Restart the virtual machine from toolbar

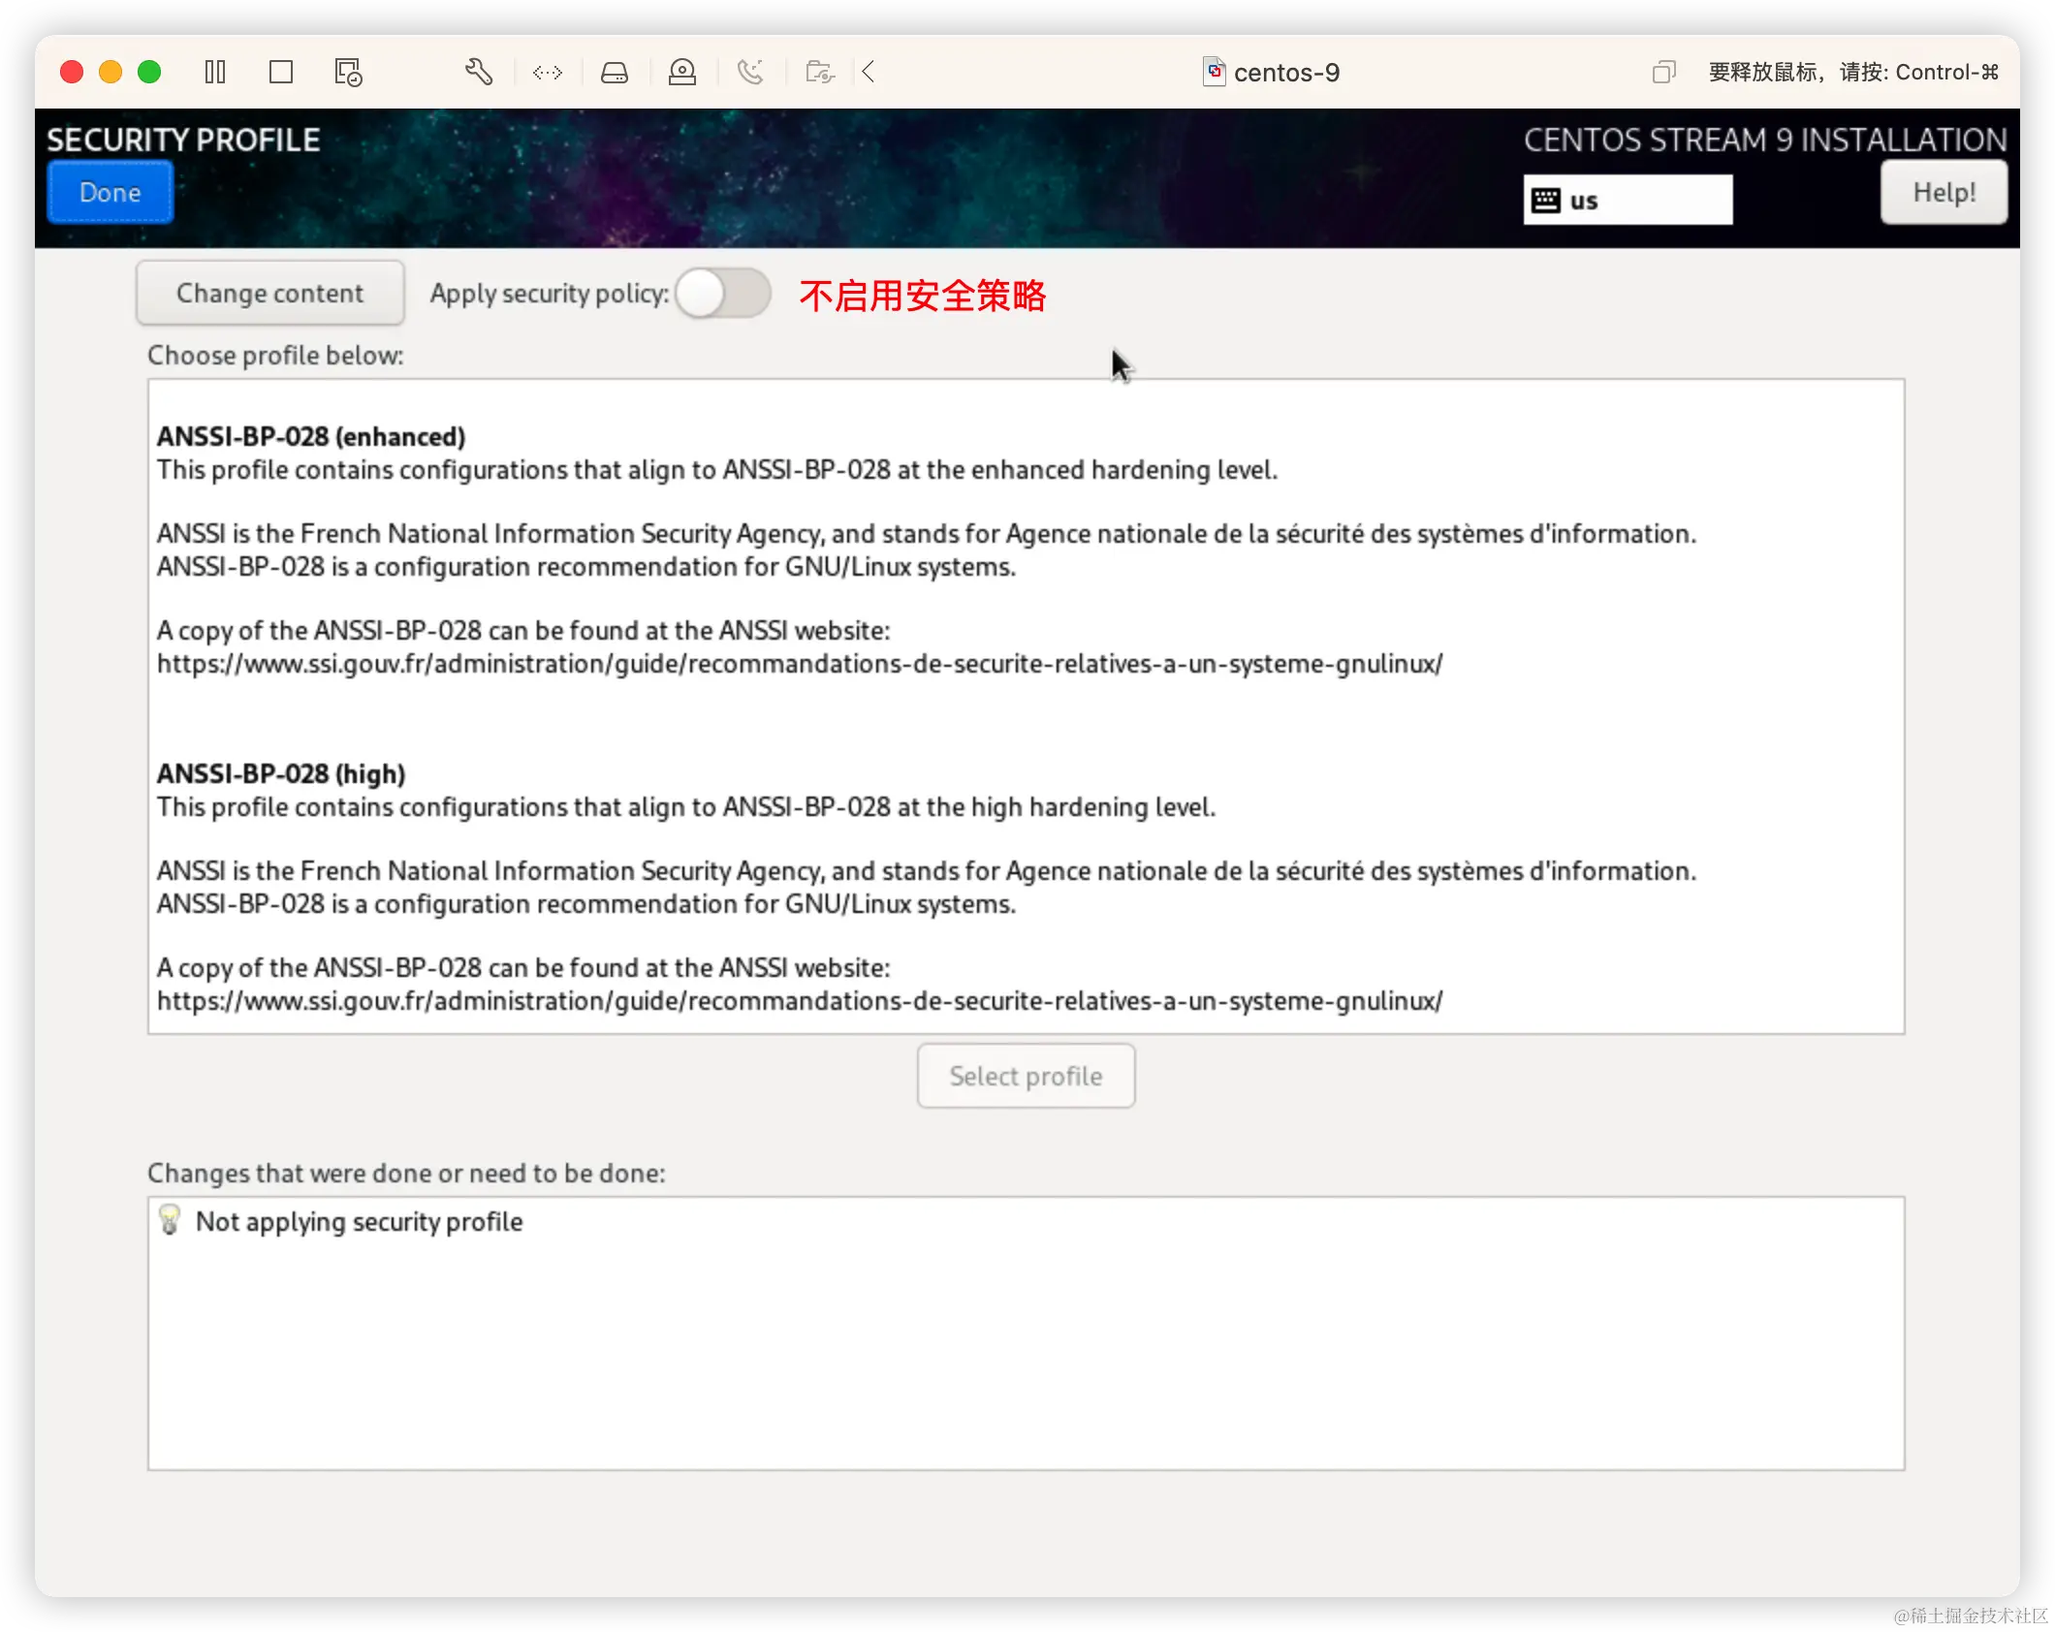pyautogui.click(x=347, y=72)
